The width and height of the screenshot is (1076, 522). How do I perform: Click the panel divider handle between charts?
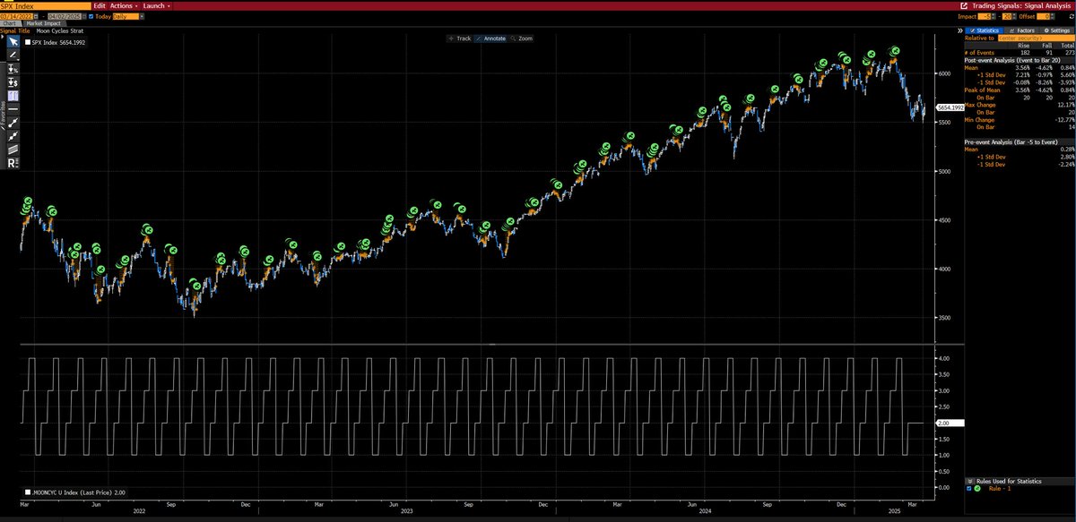point(491,344)
